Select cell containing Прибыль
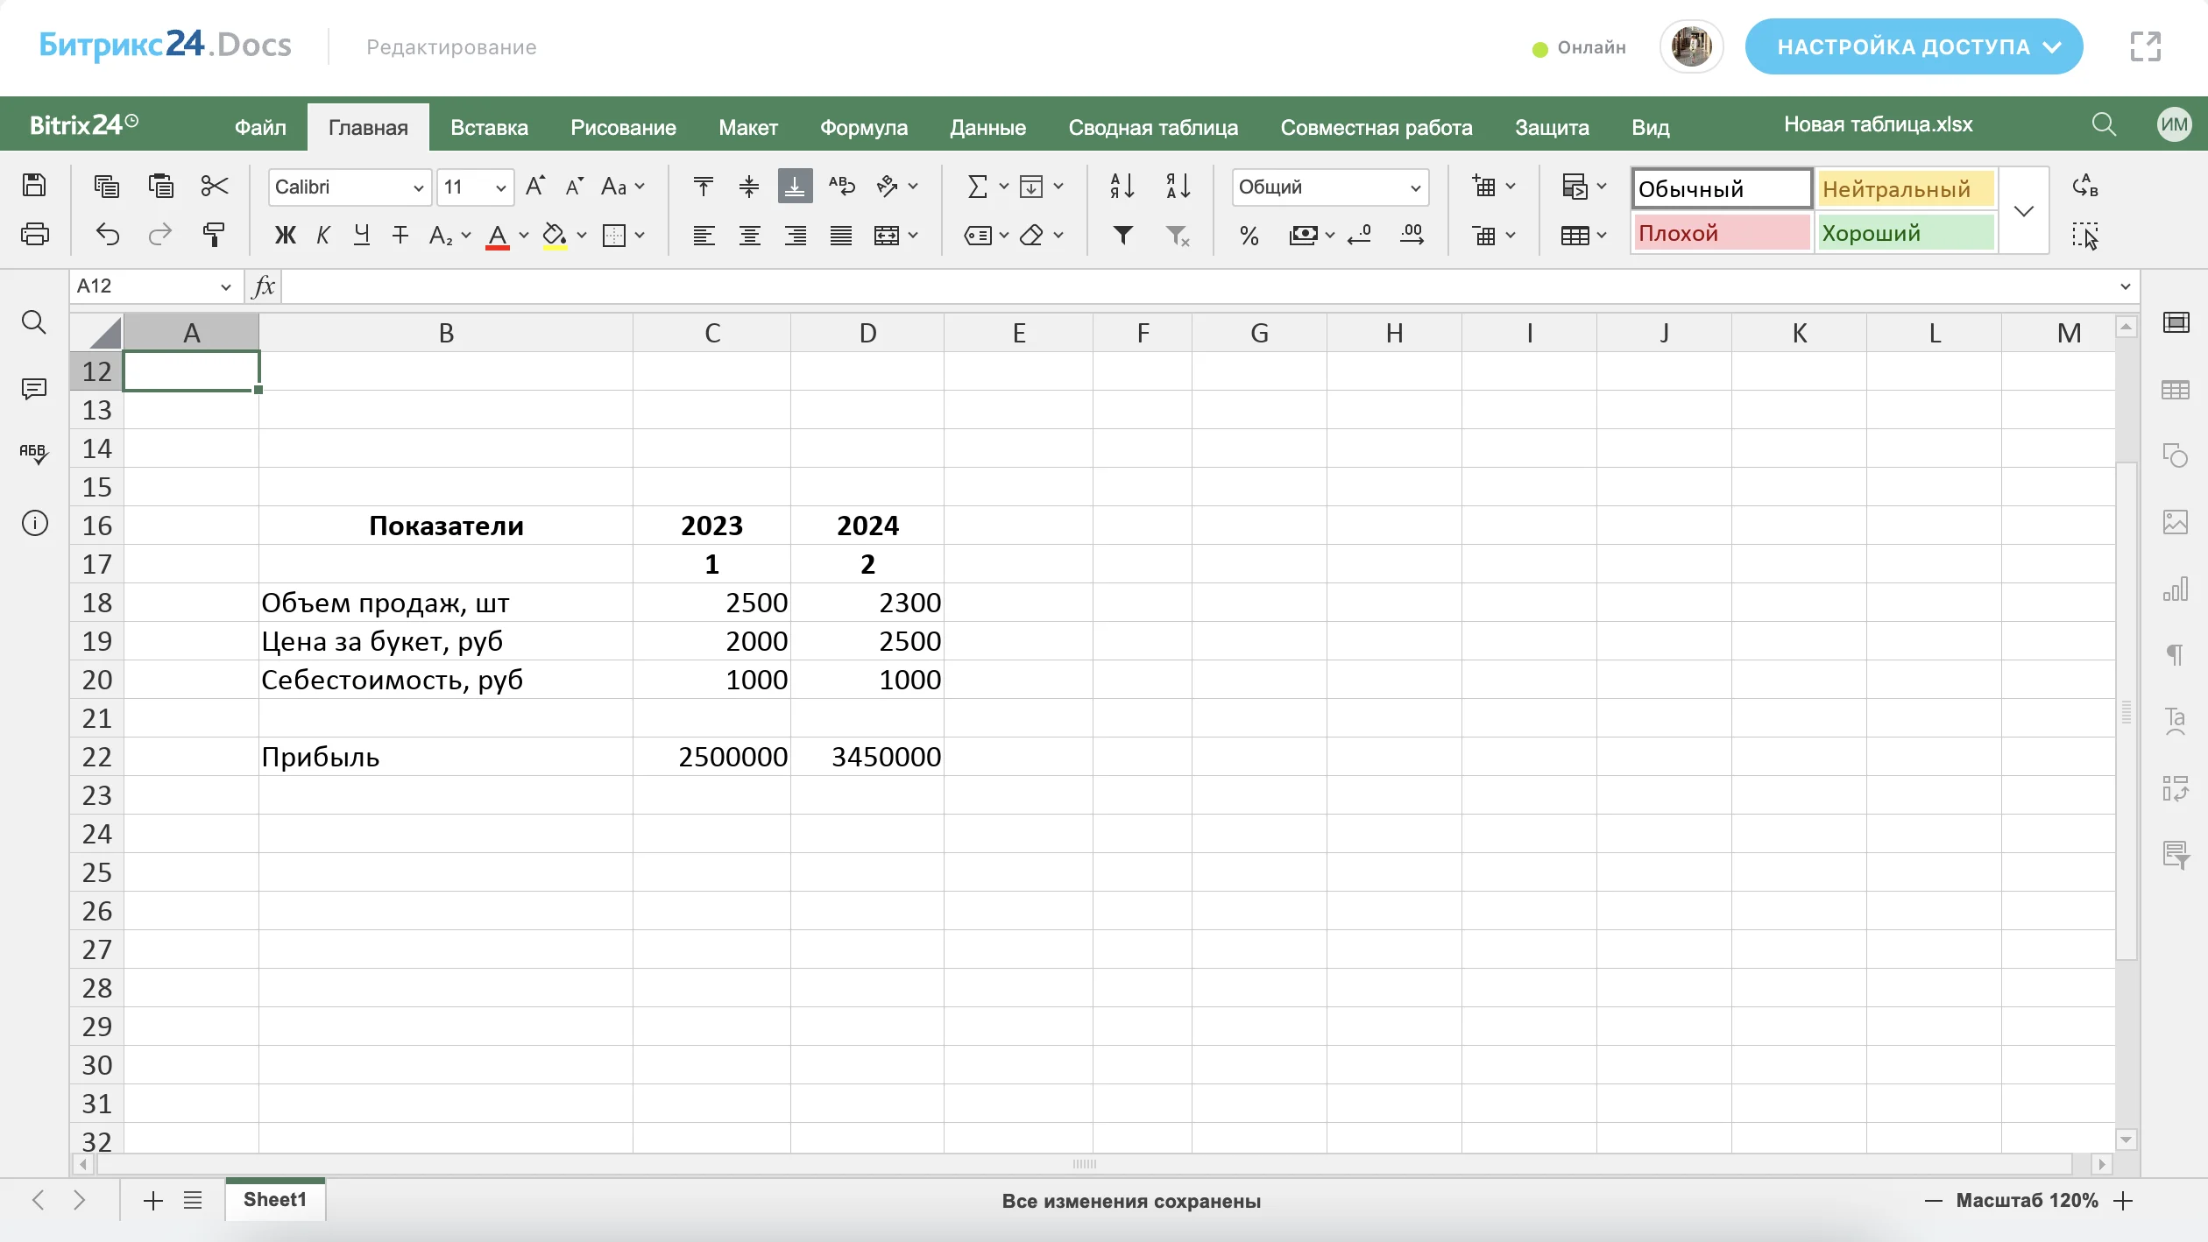2208x1242 pixels. click(x=445, y=757)
